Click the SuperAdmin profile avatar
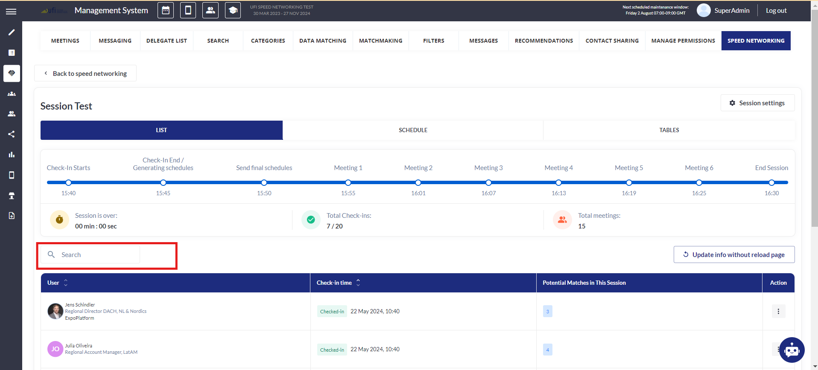This screenshot has width=818, height=370. click(704, 11)
